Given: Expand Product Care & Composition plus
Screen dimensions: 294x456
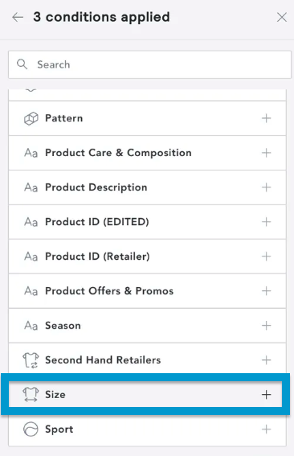Looking at the screenshot, I should [x=266, y=153].
